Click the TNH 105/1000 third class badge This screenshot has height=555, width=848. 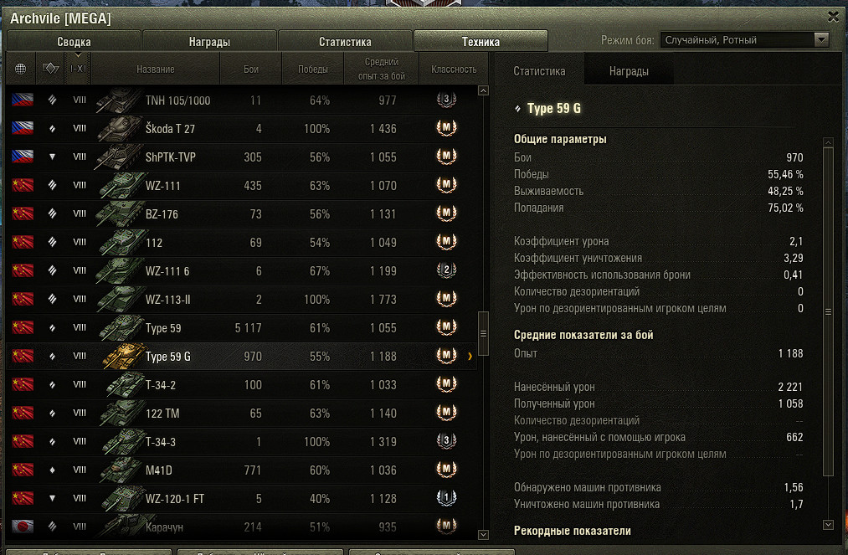[x=446, y=100]
